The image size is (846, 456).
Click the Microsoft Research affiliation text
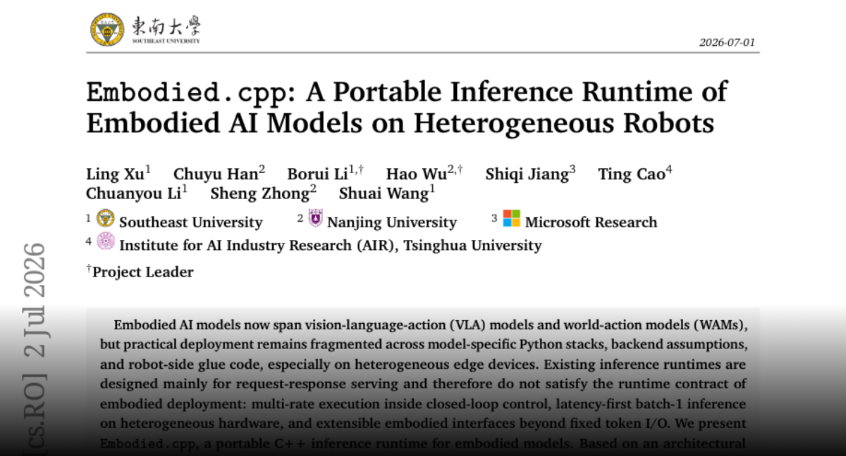click(591, 222)
